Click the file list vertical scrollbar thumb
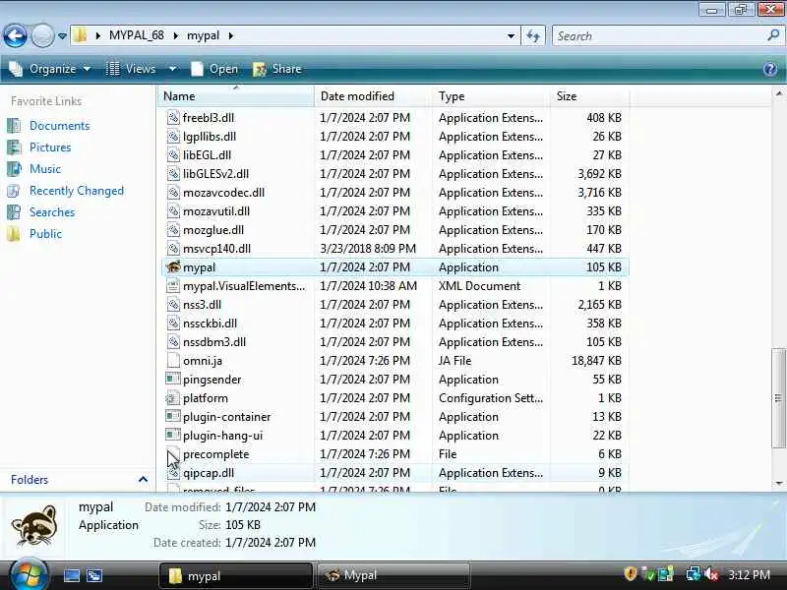Screen dimensions: 787x590 point(778,398)
